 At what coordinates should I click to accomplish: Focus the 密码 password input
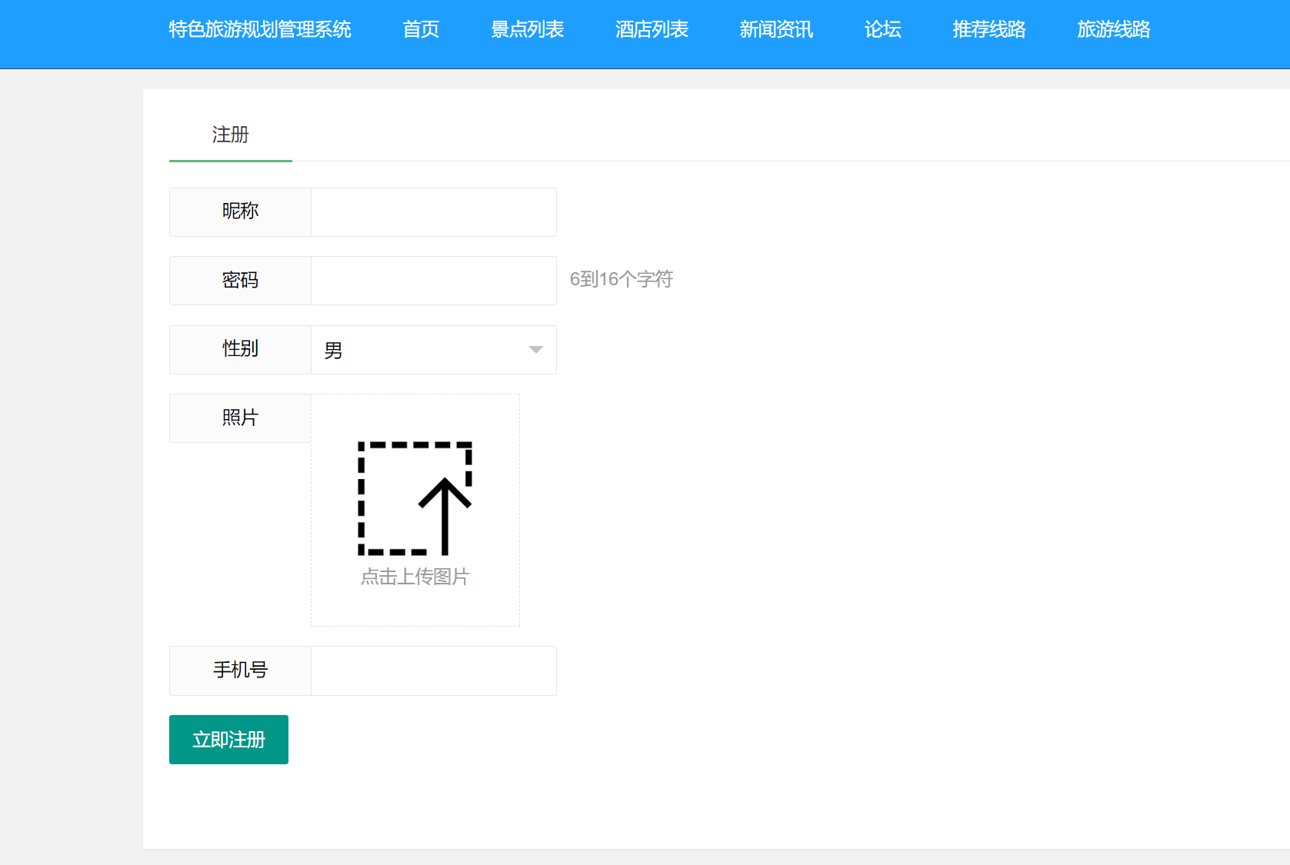[x=433, y=281]
